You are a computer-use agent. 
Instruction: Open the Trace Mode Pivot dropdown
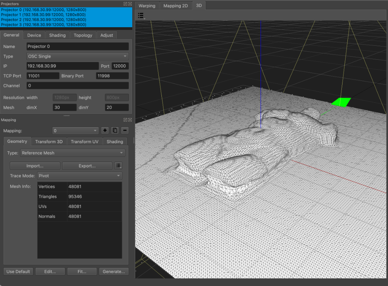[80, 176]
